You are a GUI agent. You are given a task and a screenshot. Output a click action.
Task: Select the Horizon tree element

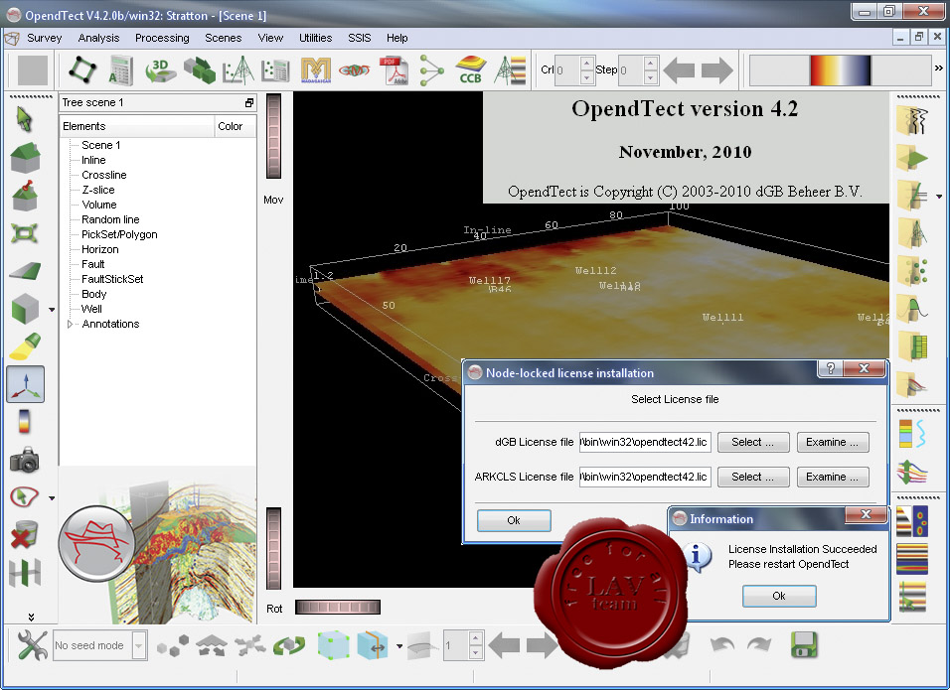tap(100, 249)
